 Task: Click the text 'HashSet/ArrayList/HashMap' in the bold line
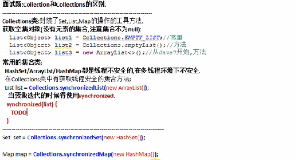(x=43, y=71)
